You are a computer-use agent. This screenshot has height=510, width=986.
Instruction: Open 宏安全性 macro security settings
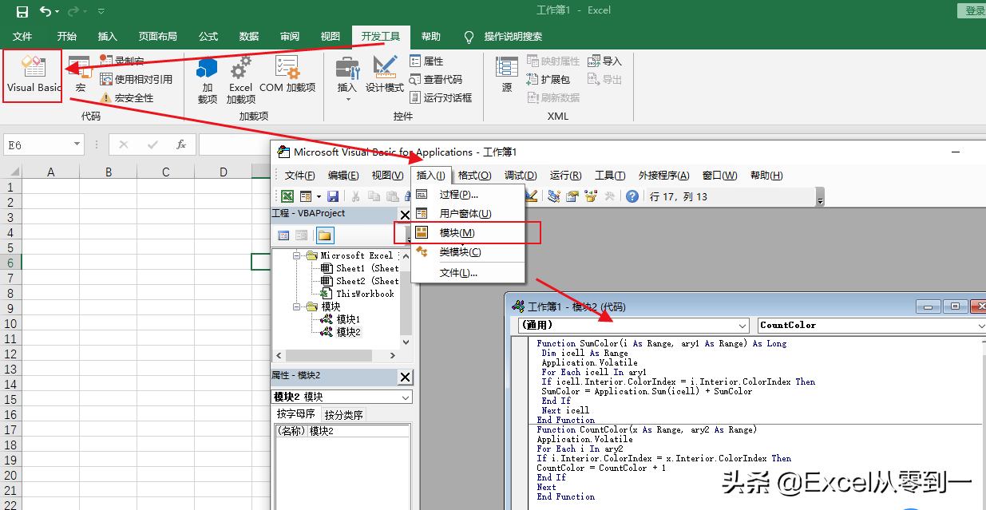(x=126, y=97)
